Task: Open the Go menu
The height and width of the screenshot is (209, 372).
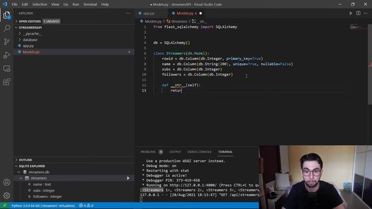Action: click(66, 4)
